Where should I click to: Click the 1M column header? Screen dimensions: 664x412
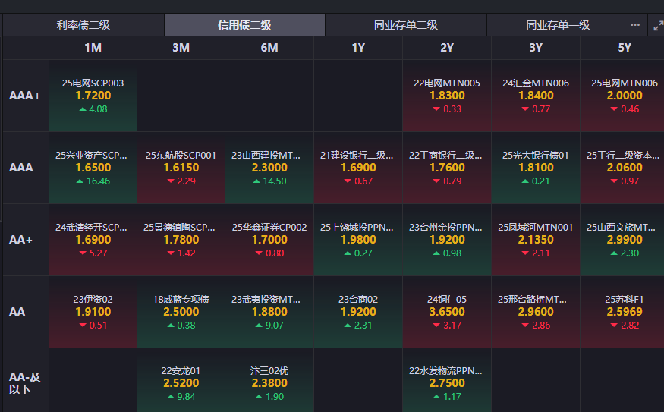pos(93,48)
